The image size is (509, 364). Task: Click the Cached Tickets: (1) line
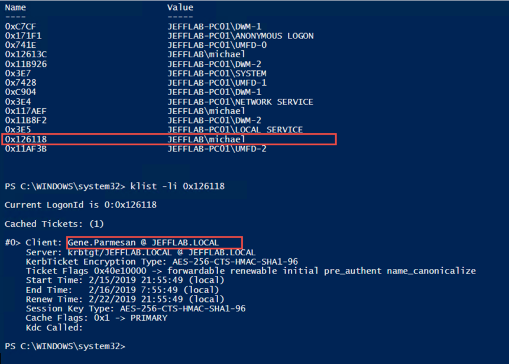click(x=54, y=224)
